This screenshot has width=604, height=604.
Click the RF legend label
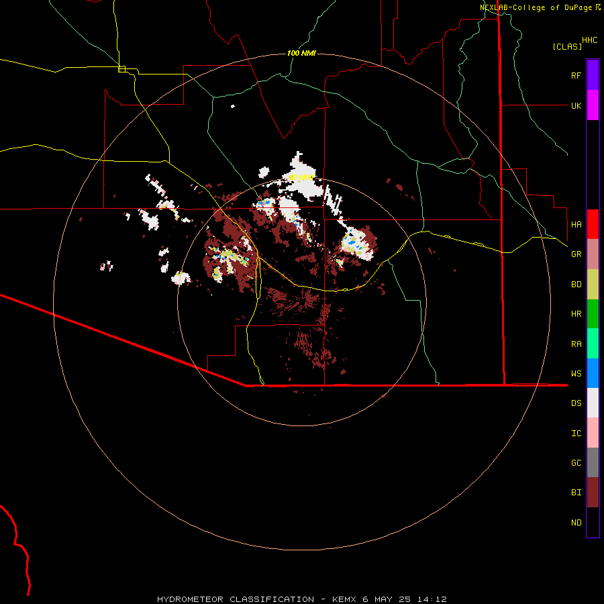point(576,75)
